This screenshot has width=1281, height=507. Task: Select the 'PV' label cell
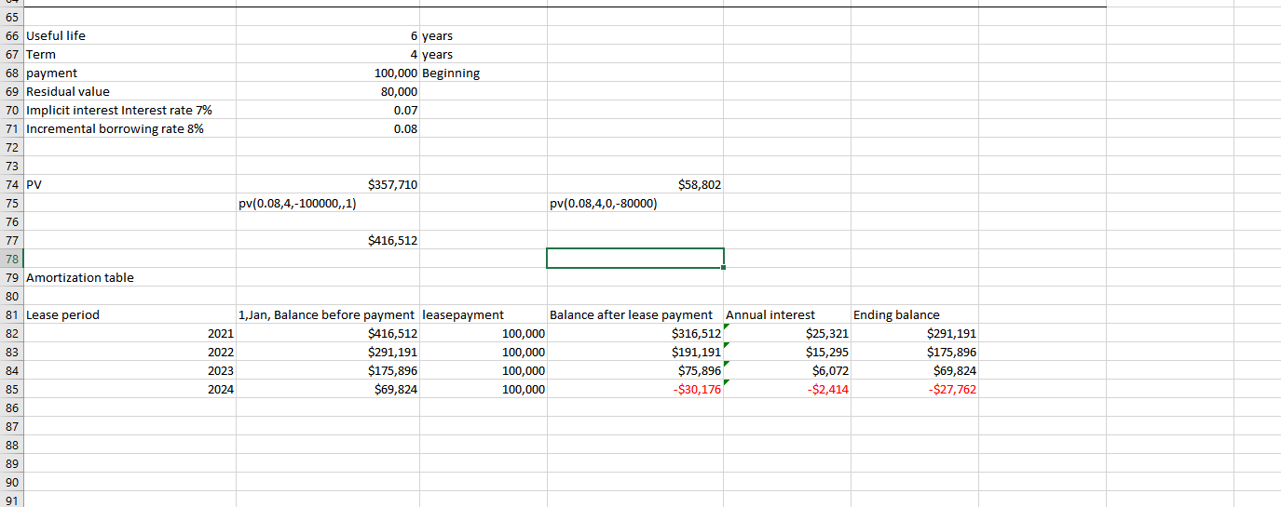(129, 184)
